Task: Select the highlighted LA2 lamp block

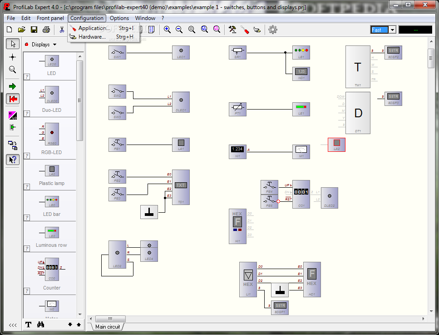Action: pos(336,145)
